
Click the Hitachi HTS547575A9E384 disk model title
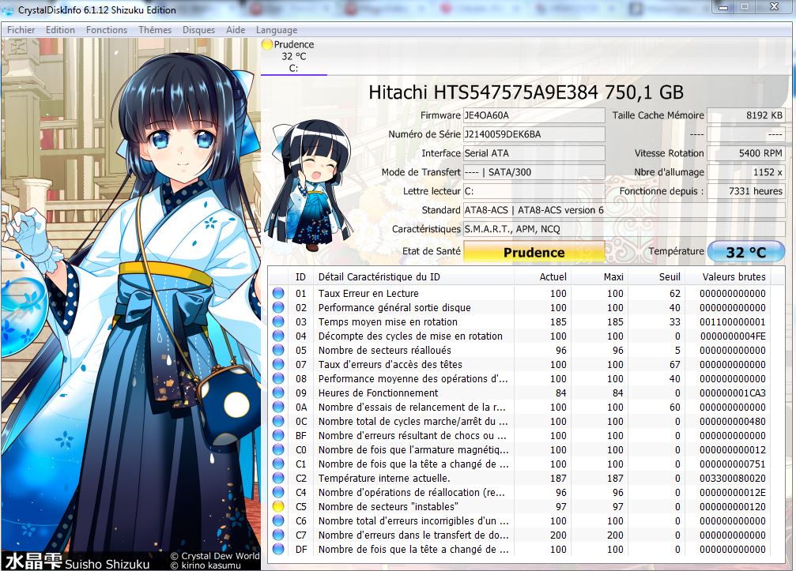click(526, 92)
